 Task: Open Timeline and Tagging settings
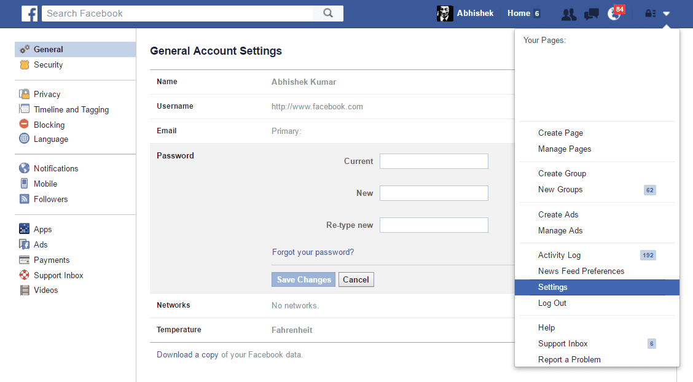tap(71, 110)
